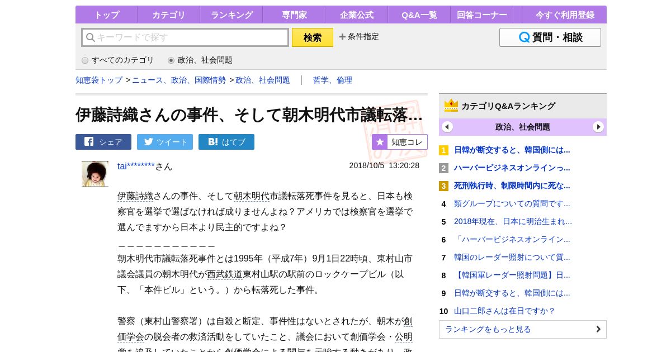Open rank 2 ハーバービジネスオンラインっ link

point(512,168)
